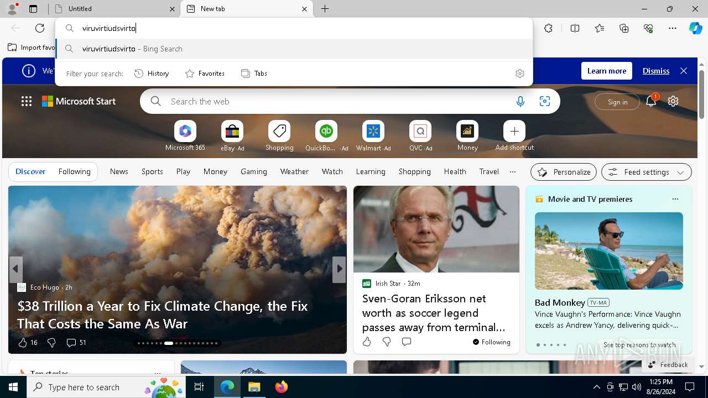Like the Sven-Goran Eriksson article
The height and width of the screenshot is (398, 708).
367,342
